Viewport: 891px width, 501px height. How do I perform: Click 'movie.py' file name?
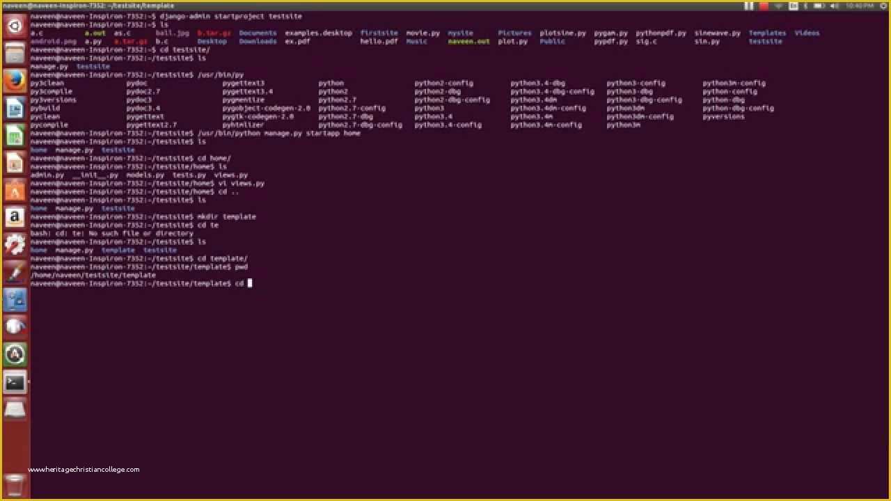(x=423, y=33)
